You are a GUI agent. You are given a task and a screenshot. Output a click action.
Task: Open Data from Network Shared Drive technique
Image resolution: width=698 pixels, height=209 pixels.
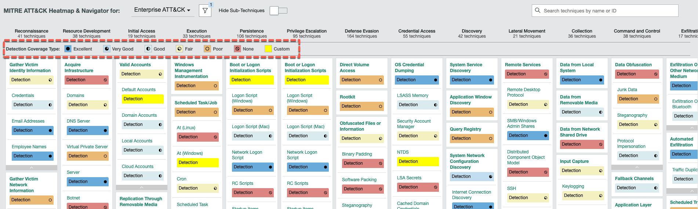[580, 132]
